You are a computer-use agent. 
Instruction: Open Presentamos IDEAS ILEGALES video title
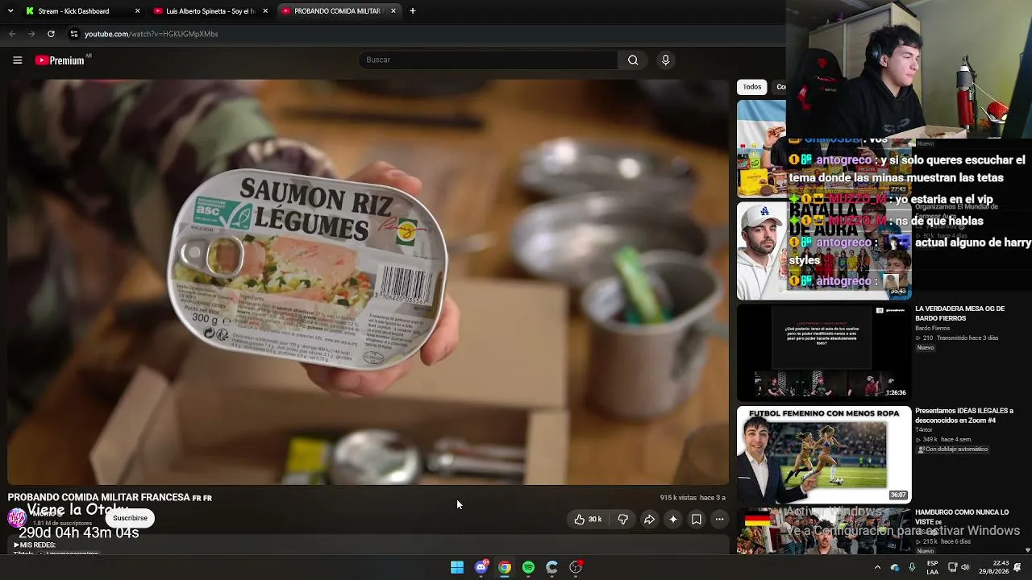(x=963, y=416)
